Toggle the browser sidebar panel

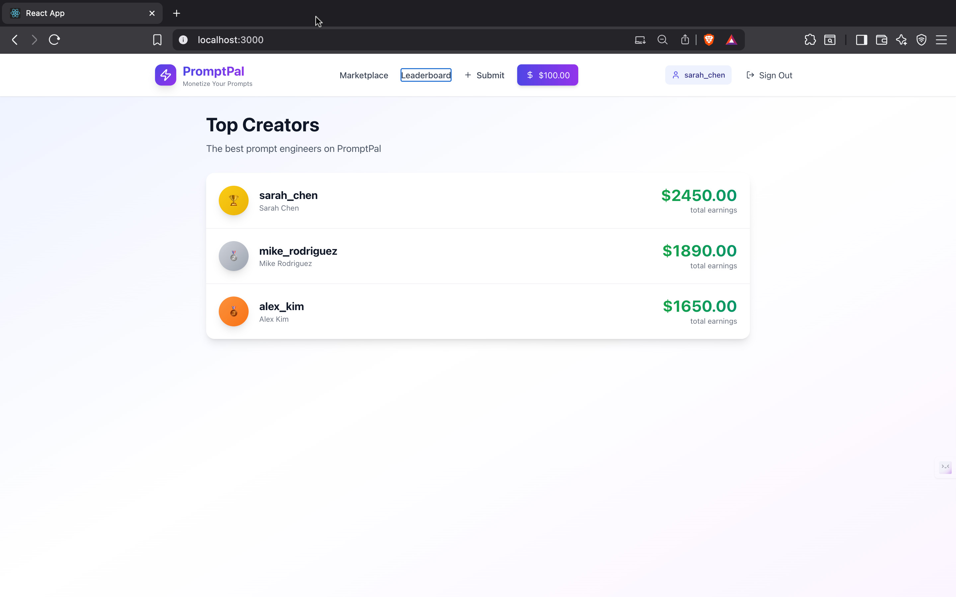pos(861,40)
